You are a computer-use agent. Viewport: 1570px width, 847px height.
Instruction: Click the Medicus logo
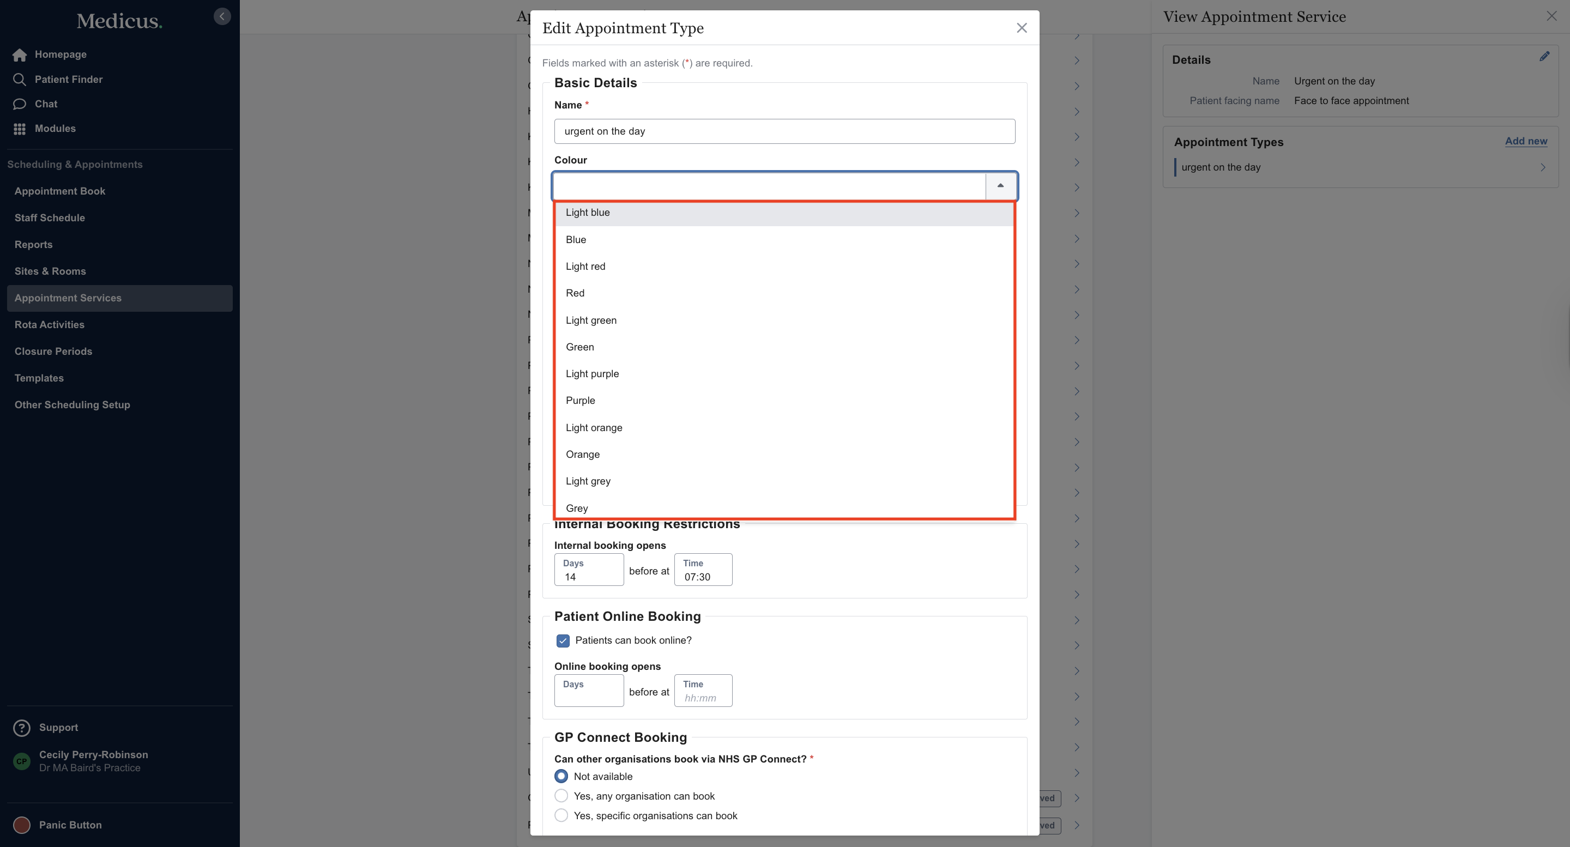(119, 21)
